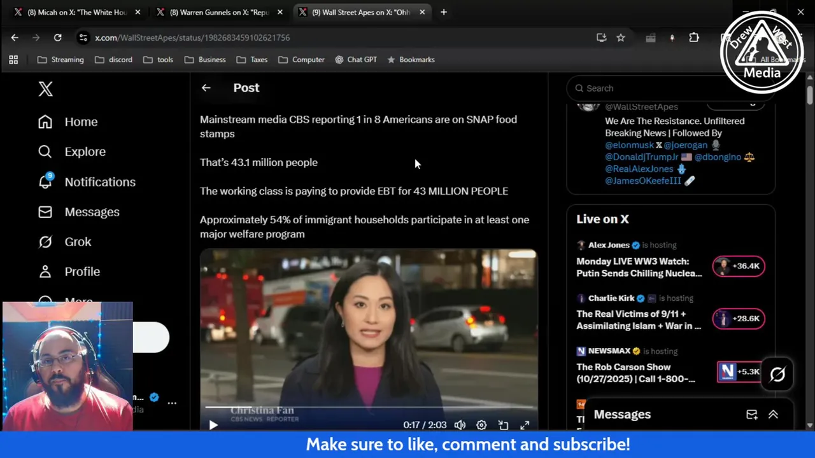This screenshot has height=458, width=815.
Task: Open the Business bookmarks folder
Action: point(205,60)
